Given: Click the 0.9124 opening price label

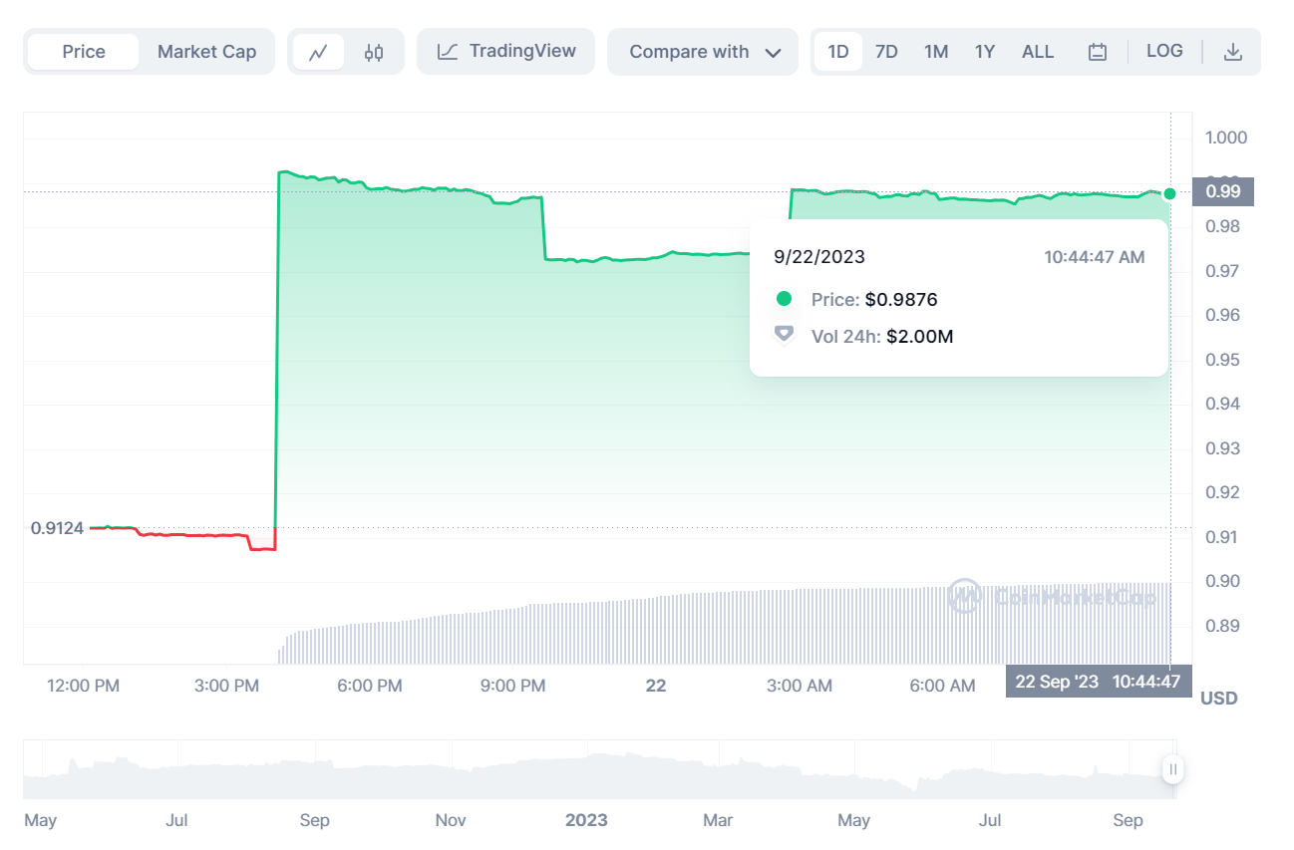Looking at the screenshot, I should [x=57, y=528].
